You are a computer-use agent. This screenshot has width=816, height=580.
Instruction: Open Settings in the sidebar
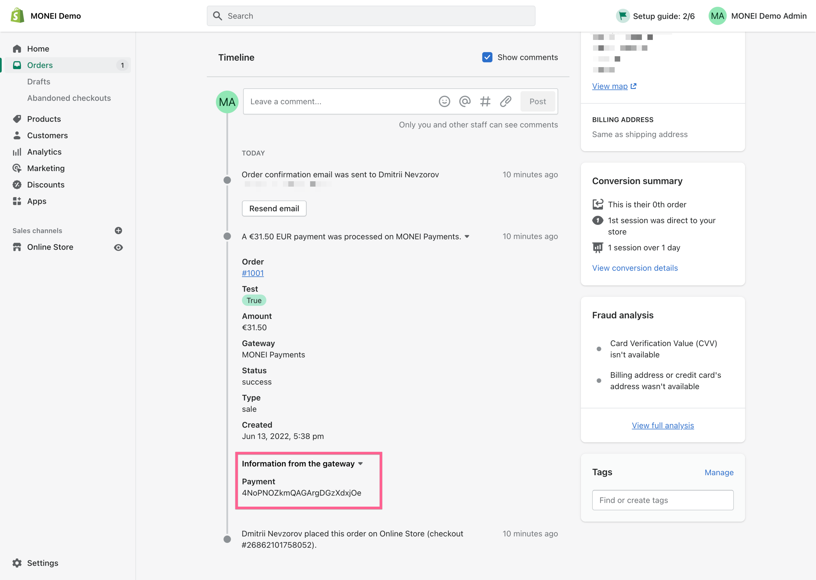[42, 563]
